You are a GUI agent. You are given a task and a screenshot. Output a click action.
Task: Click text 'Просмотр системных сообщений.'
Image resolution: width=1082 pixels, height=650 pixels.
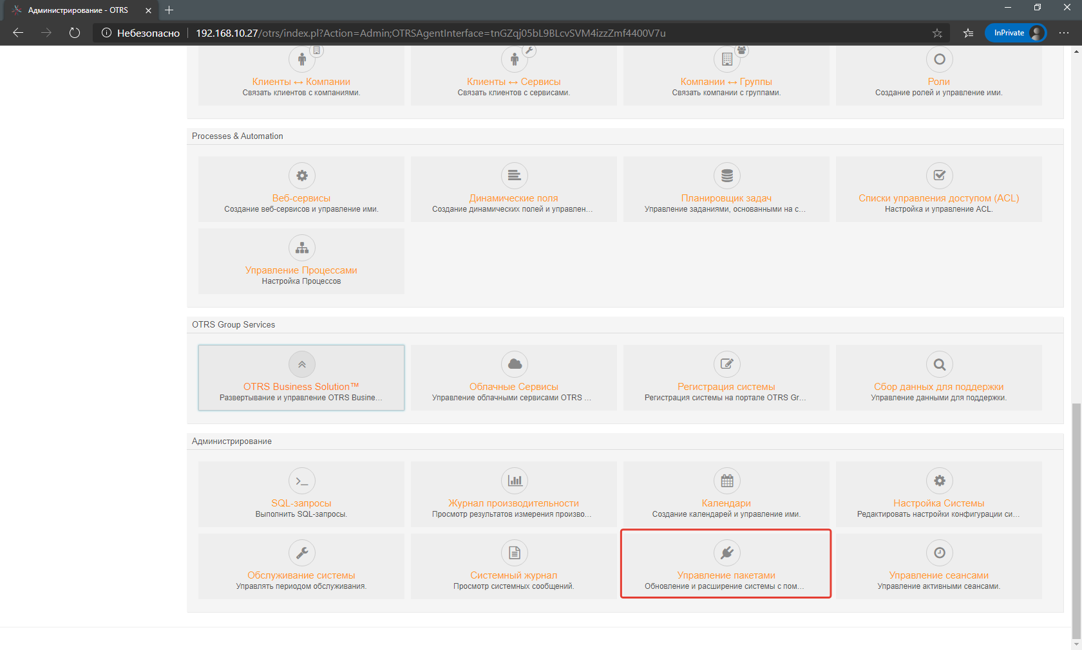pos(514,586)
